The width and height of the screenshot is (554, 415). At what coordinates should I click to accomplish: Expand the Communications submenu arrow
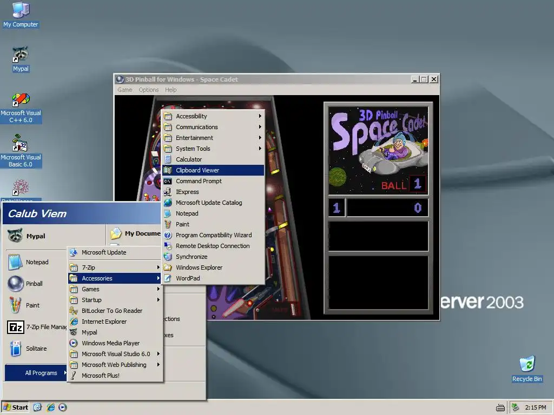(x=260, y=126)
